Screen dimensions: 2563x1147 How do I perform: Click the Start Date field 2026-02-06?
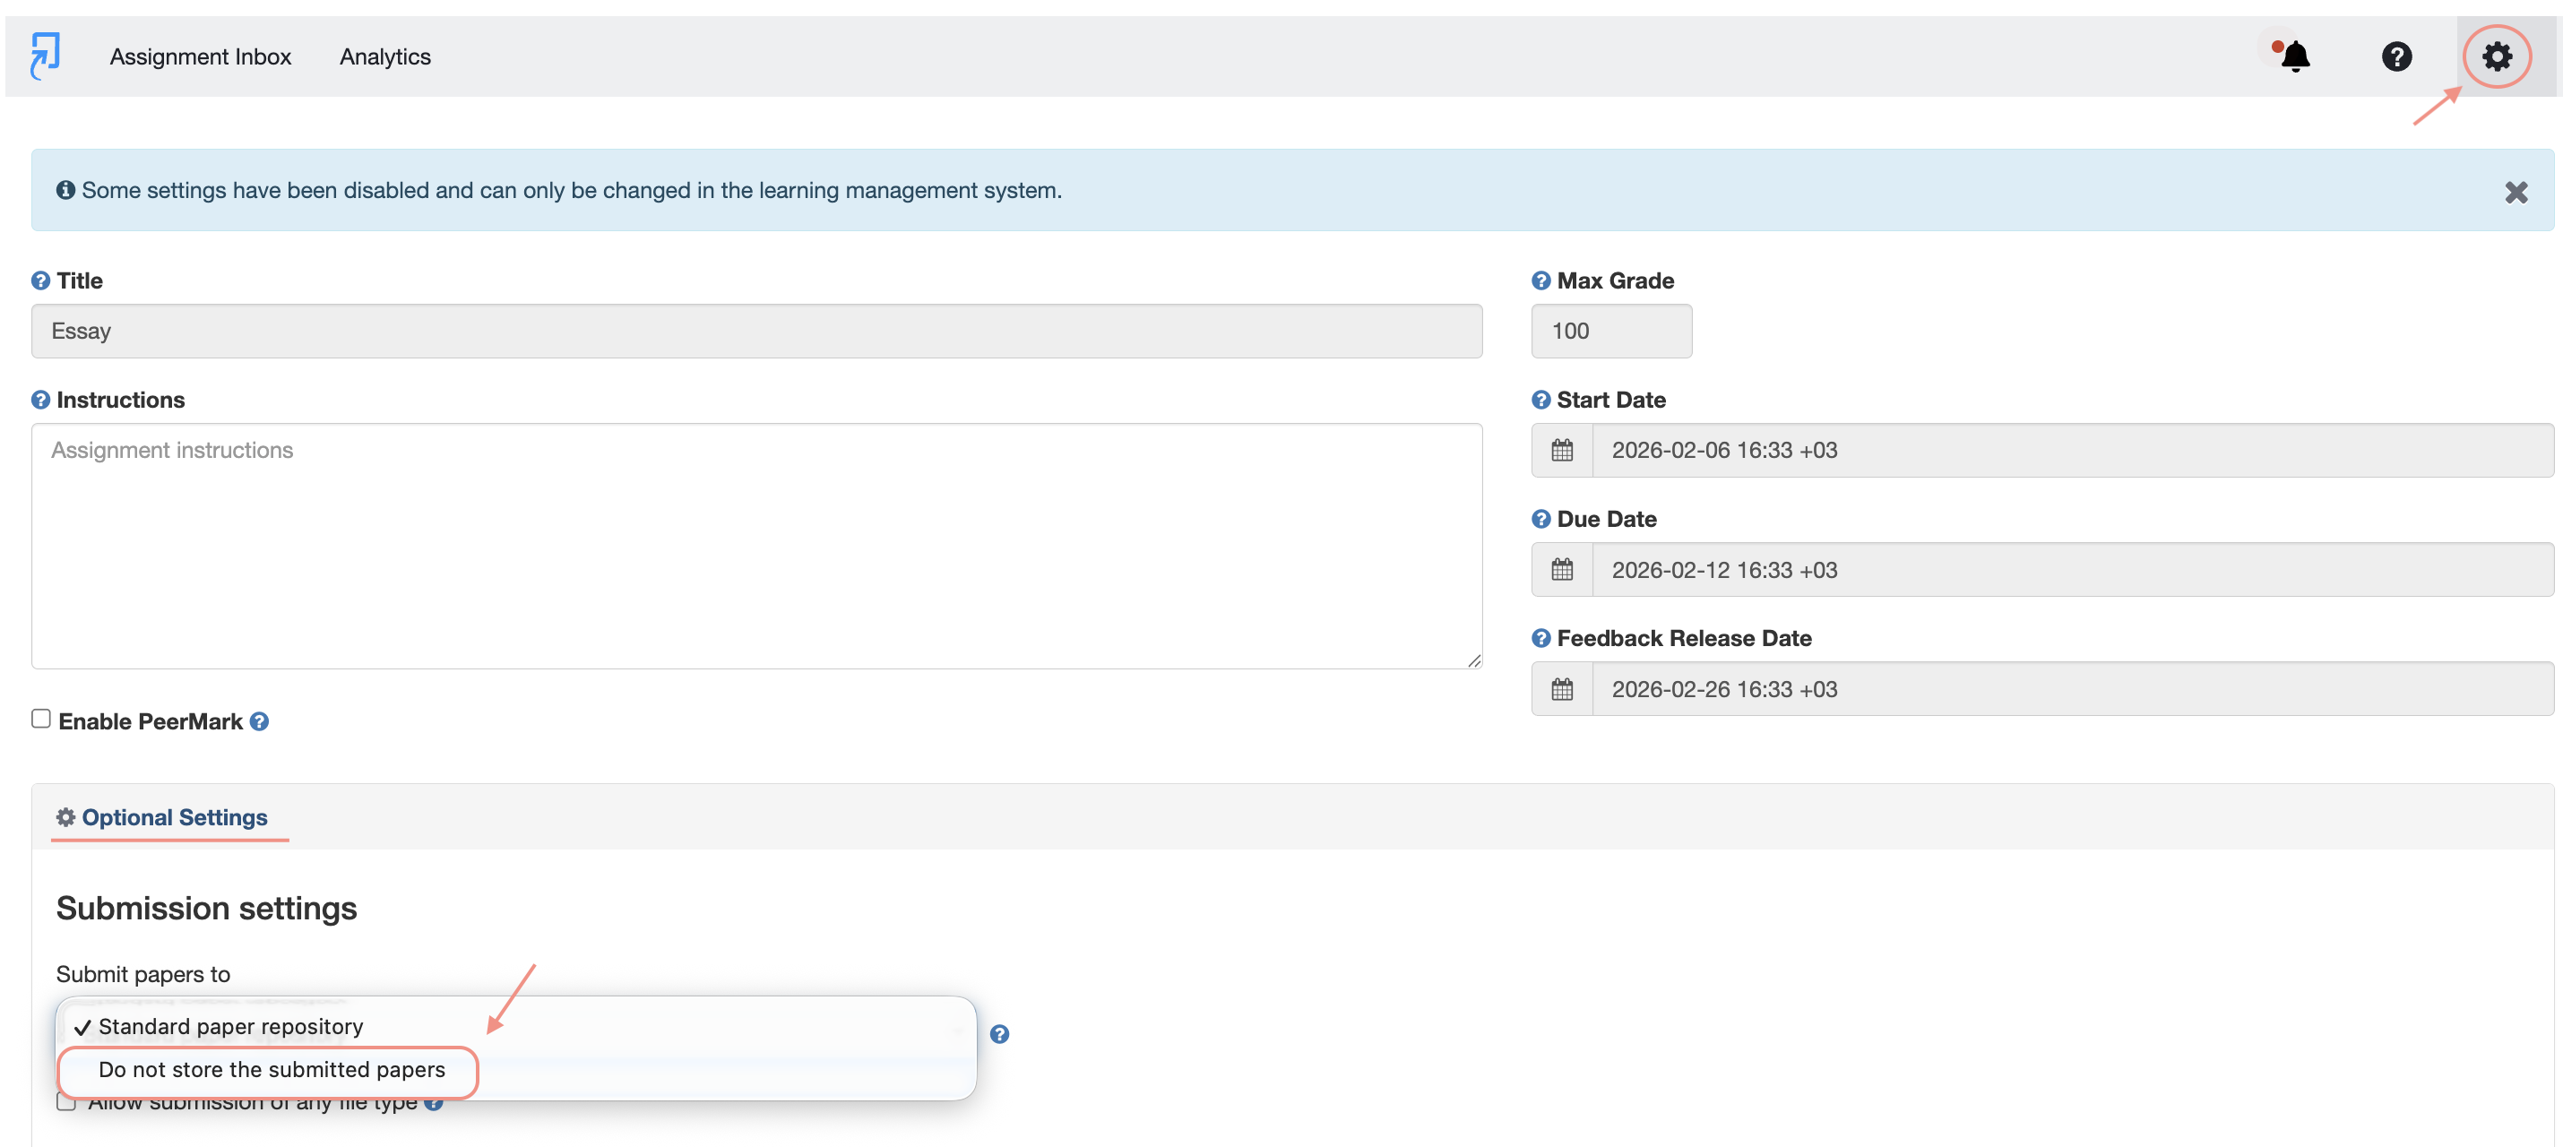pyautogui.click(x=2073, y=451)
